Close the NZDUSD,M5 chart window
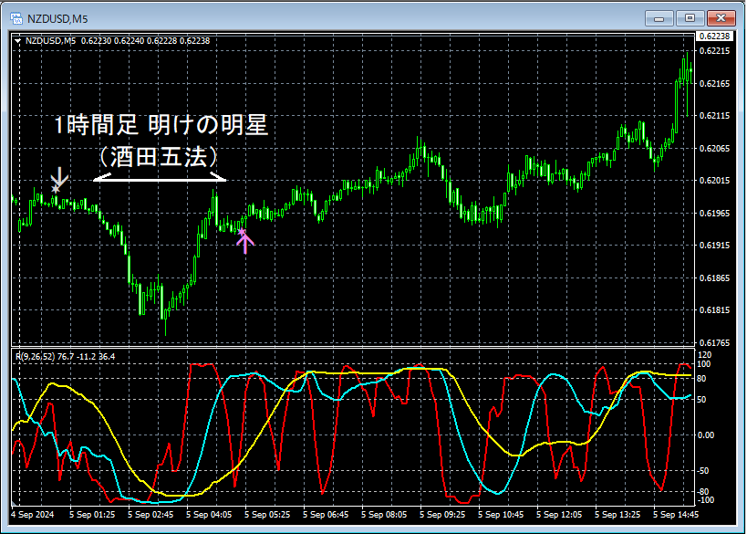 tap(721, 18)
